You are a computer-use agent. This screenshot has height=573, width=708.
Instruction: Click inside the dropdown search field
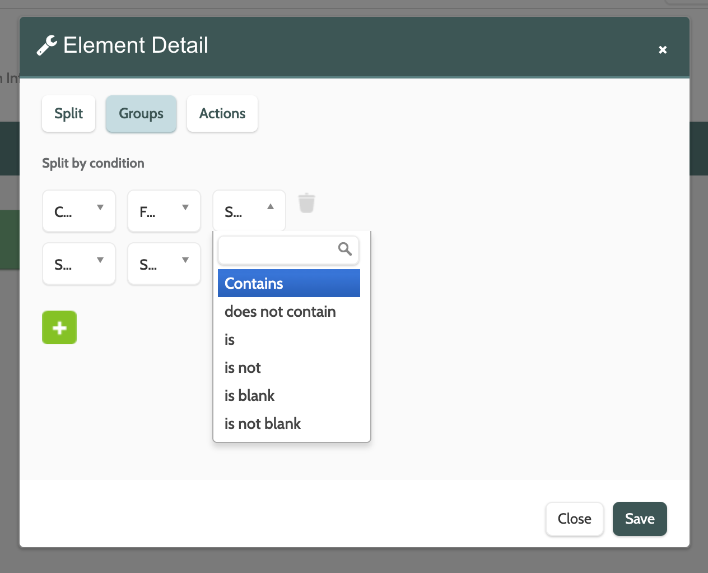coord(277,249)
